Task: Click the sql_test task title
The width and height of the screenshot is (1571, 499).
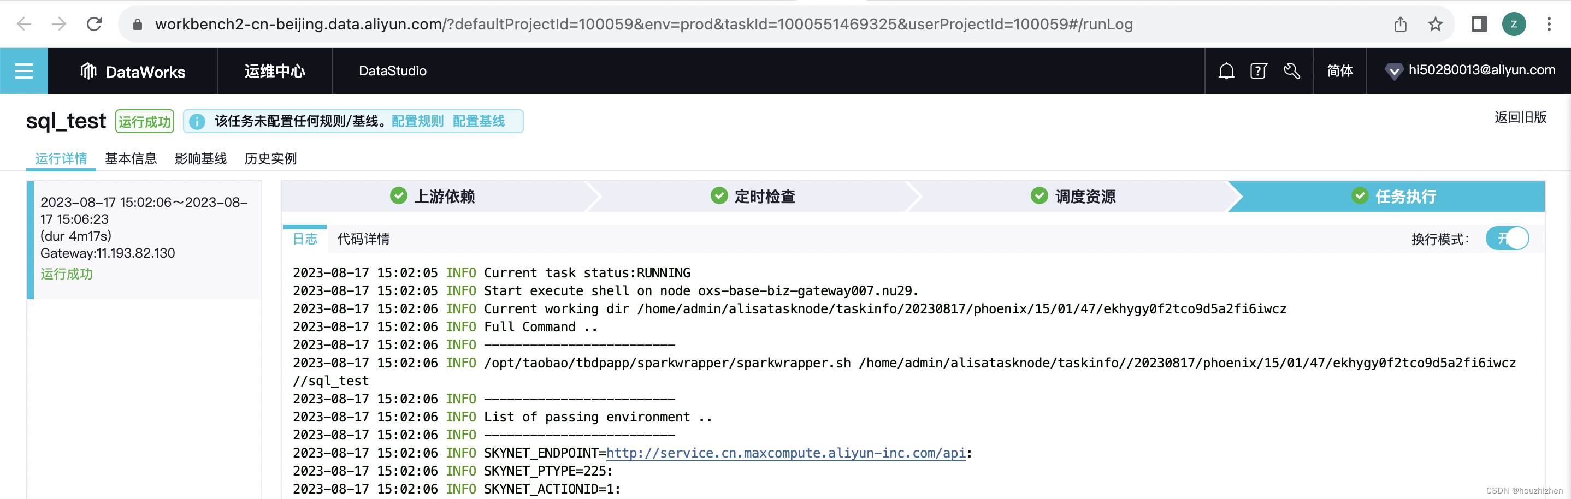Action: click(66, 121)
